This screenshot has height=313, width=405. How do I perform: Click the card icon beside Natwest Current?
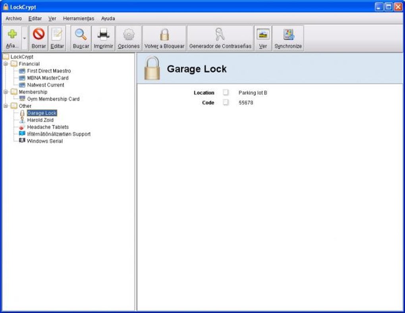coord(22,85)
